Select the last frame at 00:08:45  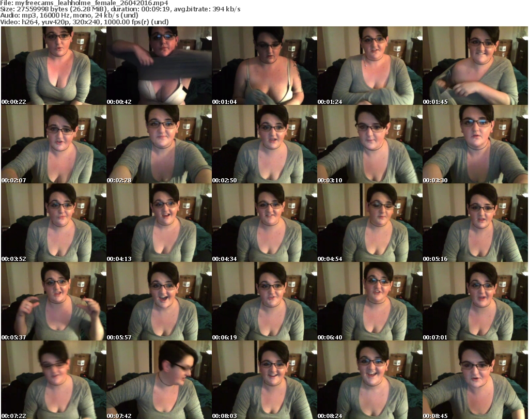(475, 380)
